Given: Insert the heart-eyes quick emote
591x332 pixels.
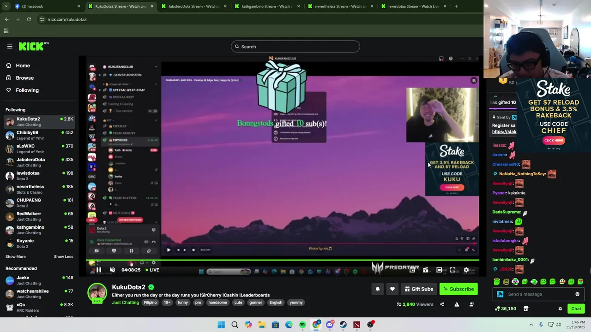Looking at the screenshot, I should point(580,281).
